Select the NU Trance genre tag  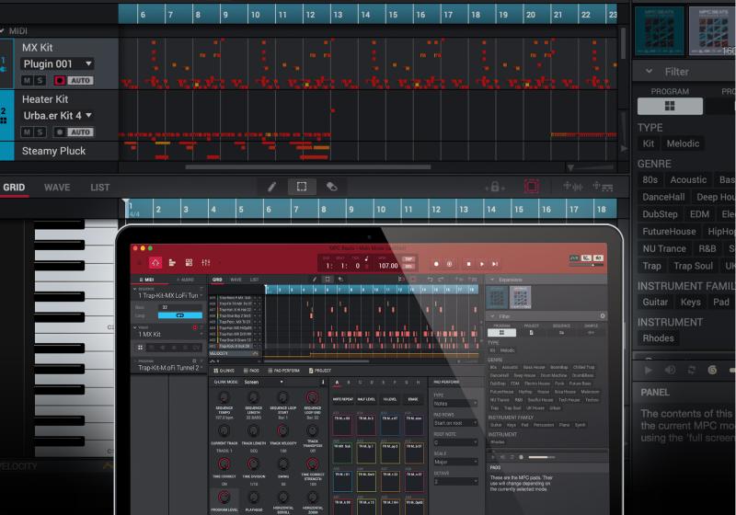(x=664, y=248)
